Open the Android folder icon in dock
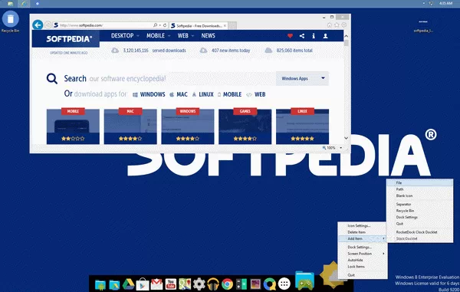The width and height of the screenshot is (460, 292). [x=100, y=284]
